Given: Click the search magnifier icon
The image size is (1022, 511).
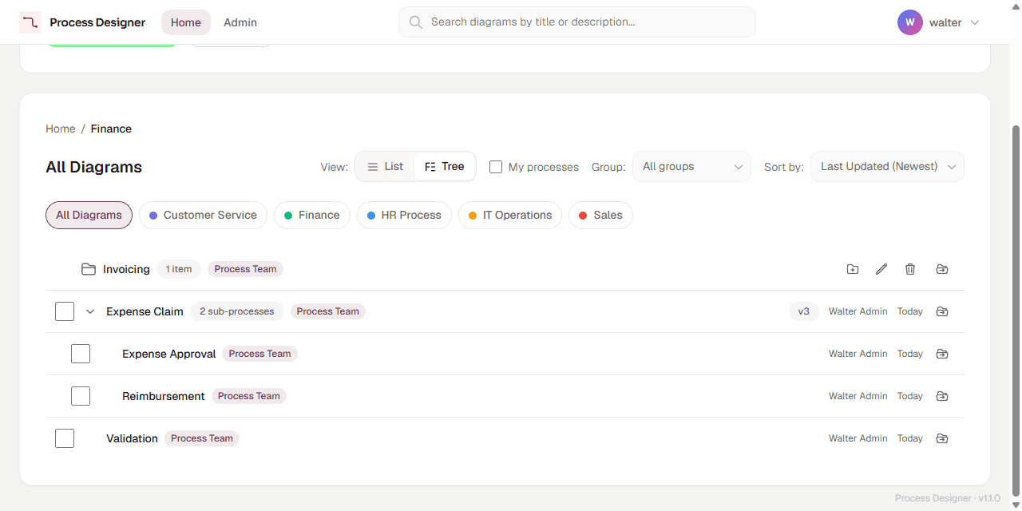Looking at the screenshot, I should (x=416, y=22).
